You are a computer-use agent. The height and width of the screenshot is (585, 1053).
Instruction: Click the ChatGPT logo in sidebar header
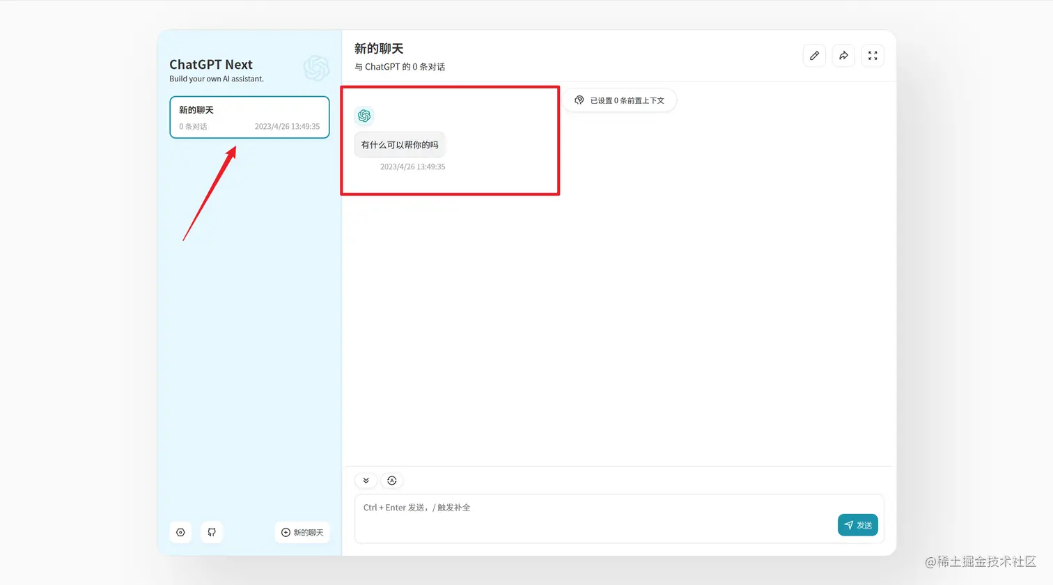pos(316,68)
